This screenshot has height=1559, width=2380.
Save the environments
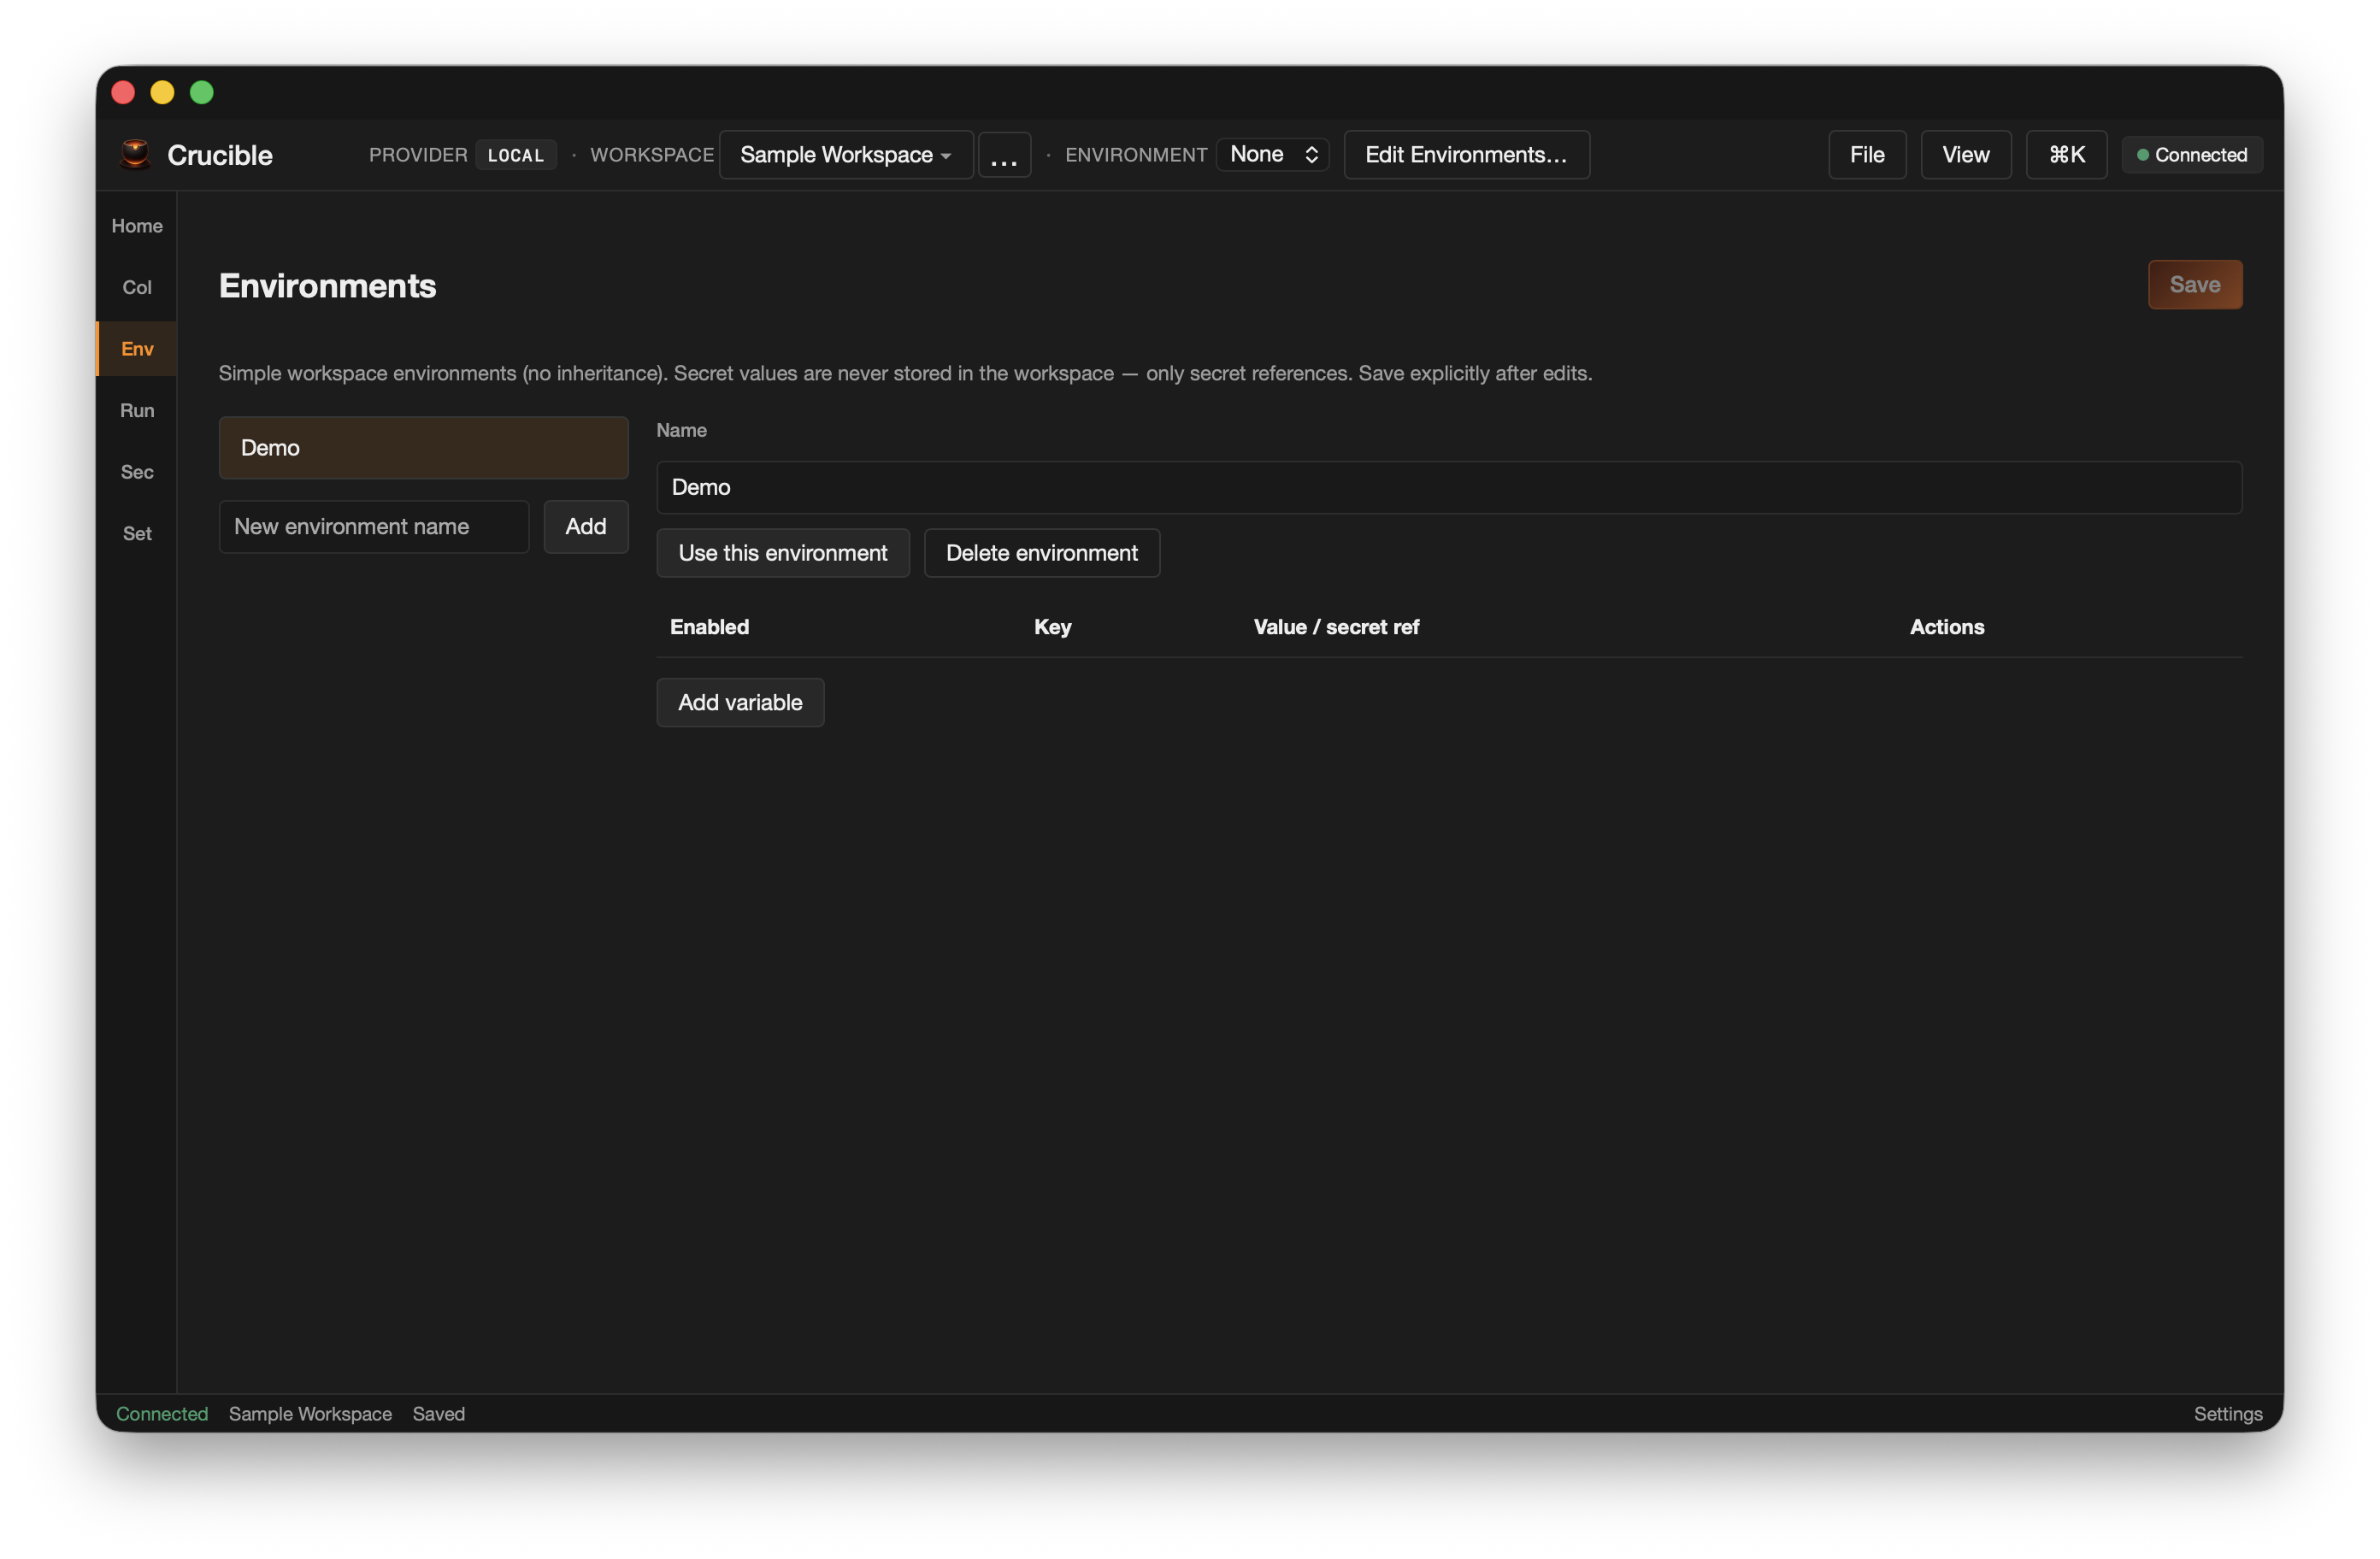coord(2194,285)
